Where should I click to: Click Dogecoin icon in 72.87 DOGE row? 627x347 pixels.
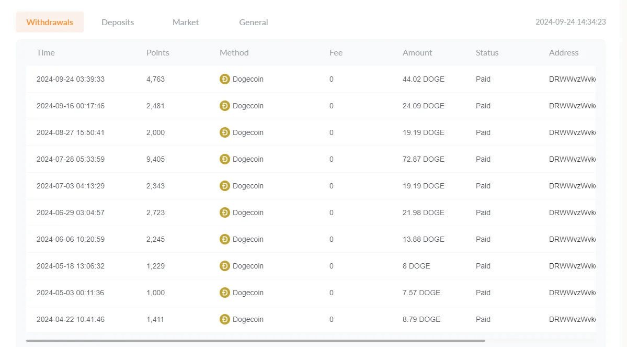pos(225,159)
